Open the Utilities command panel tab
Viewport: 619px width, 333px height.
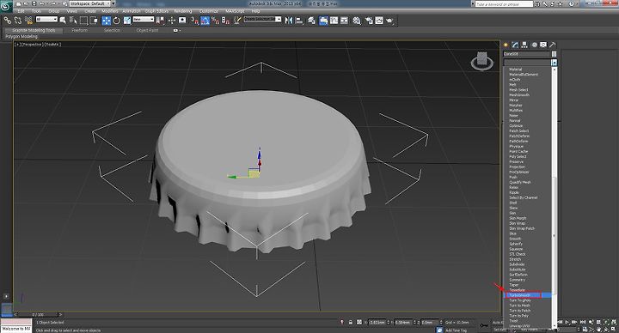pyautogui.click(x=552, y=45)
